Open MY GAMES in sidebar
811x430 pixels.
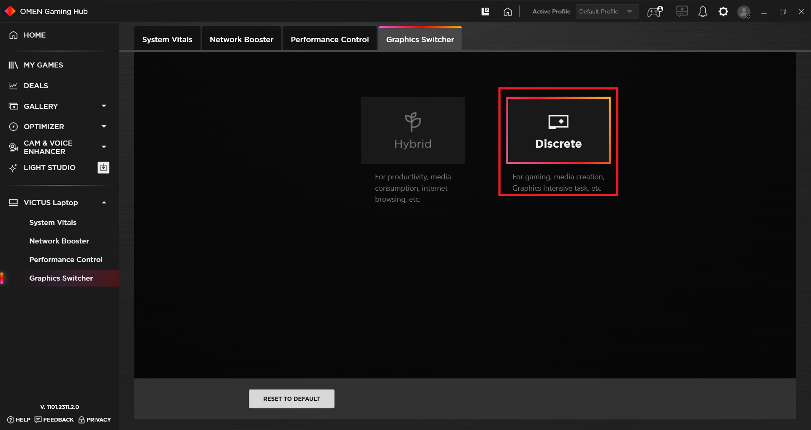coord(44,65)
